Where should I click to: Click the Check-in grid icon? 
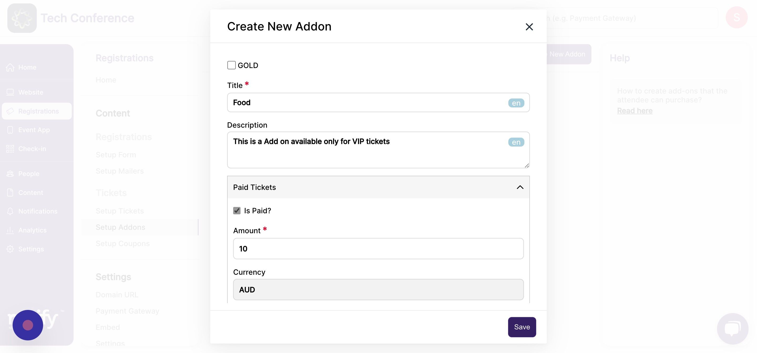(10, 149)
